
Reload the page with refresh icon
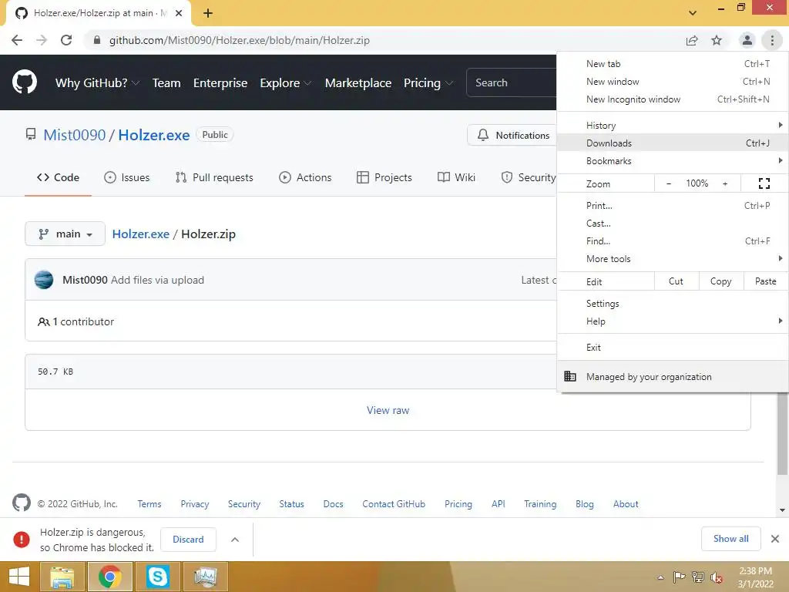coord(66,40)
